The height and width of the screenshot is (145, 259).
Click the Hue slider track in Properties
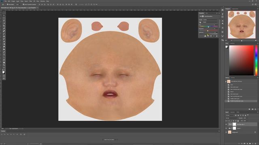[209, 26]
